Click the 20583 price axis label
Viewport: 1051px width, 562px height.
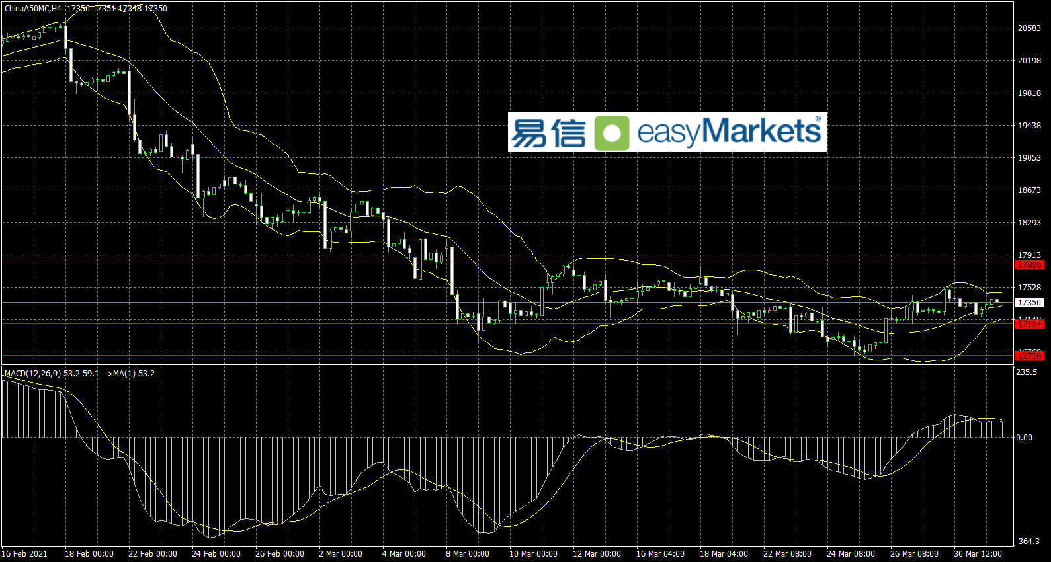(x=1029, y=28)
